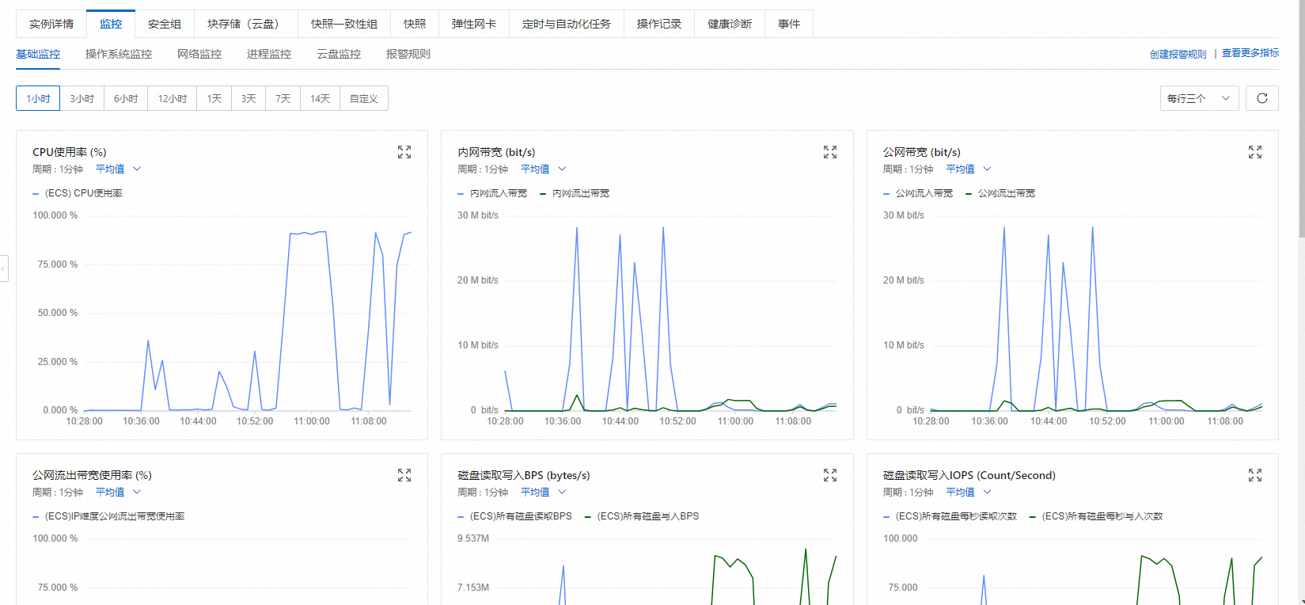Click the 公网带宽 (bit/s) chart title
The image size is (1305, 605).
click(x=922, y=152)
